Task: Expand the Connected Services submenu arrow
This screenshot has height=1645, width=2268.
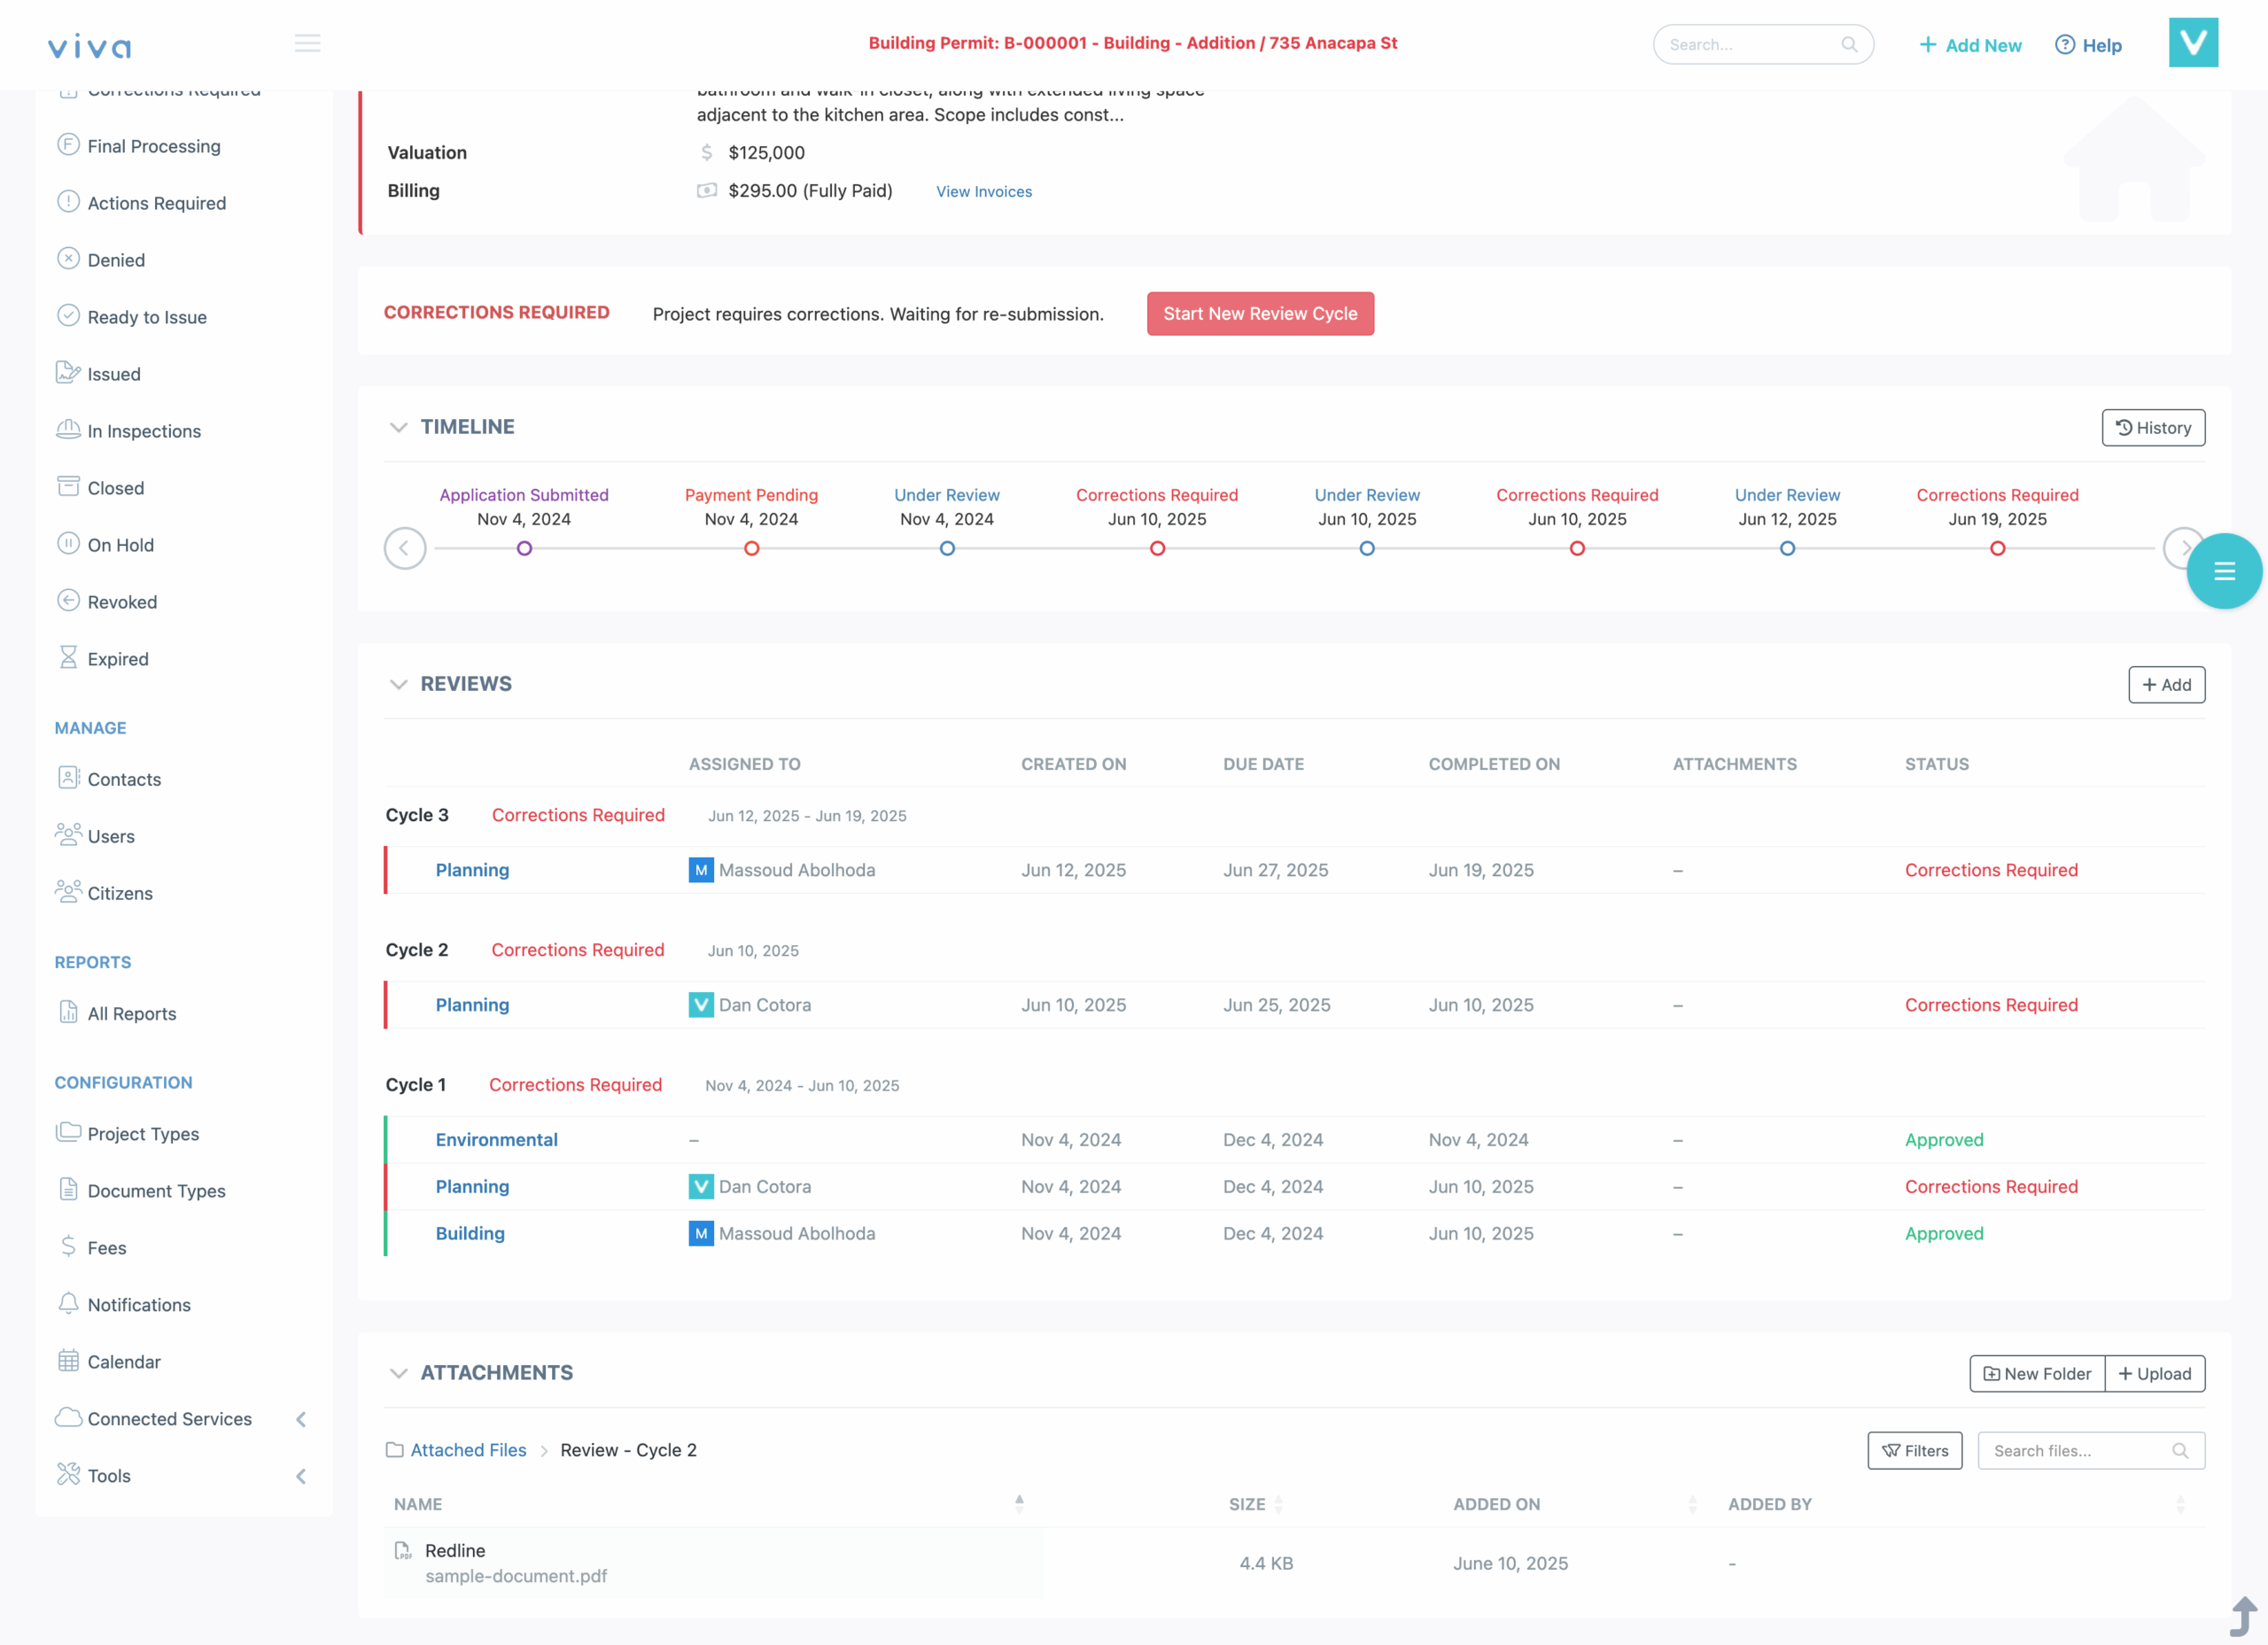Action: pyautogui.click(x=301, y=1419)
